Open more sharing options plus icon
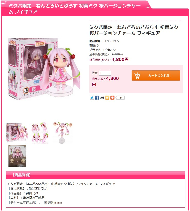190x211 pixels. tap(112, 98)
